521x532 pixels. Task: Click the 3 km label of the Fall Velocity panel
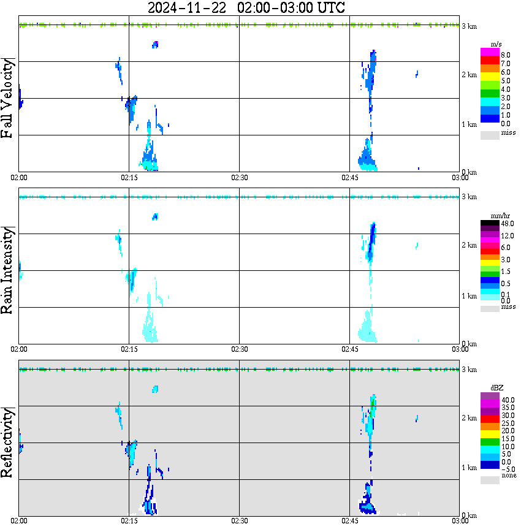click(x=469, y=26)
